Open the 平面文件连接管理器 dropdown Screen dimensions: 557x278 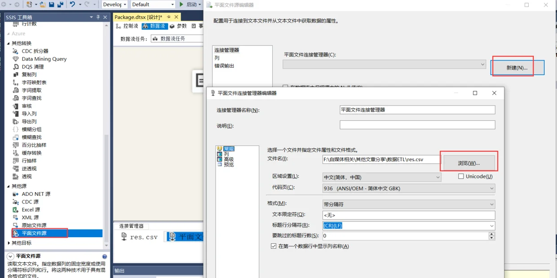coord(482,65)
